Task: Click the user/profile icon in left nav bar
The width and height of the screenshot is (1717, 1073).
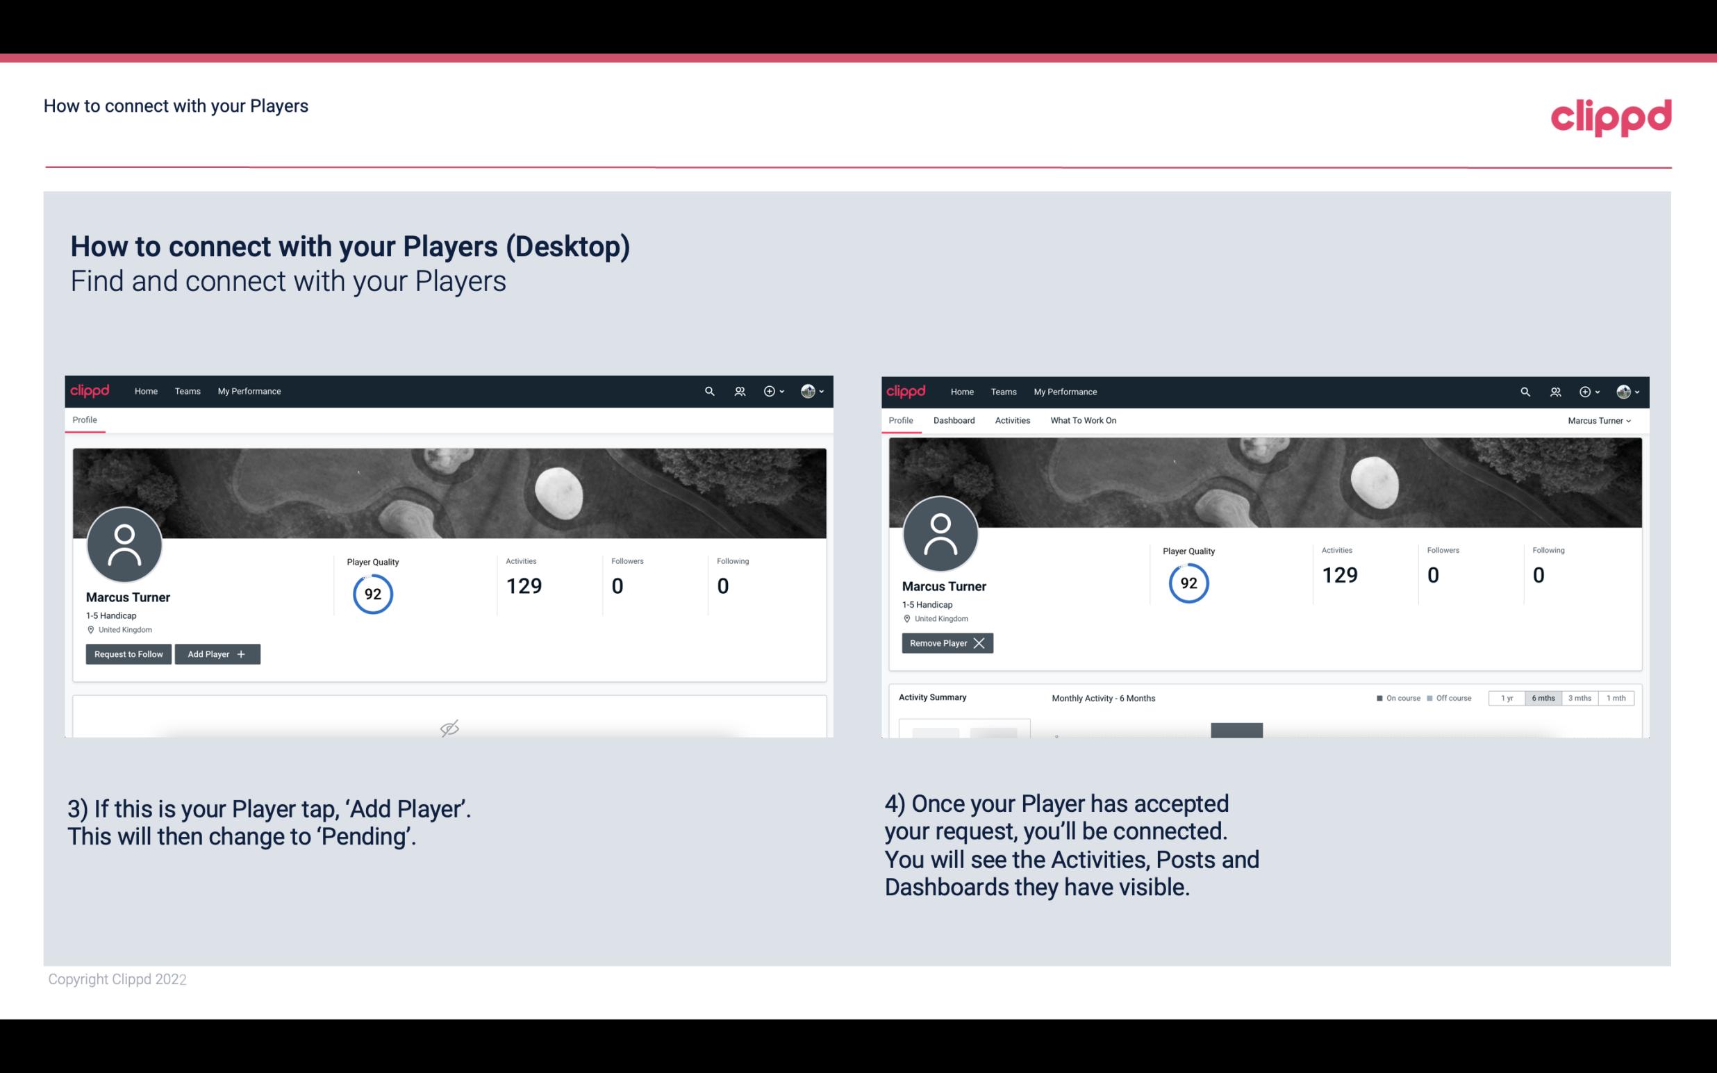Action: (x=738, y=390)
